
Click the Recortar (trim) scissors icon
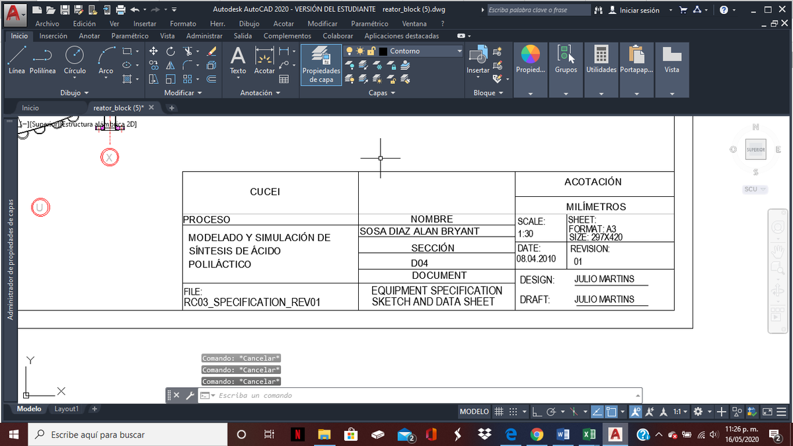point(189,51)
